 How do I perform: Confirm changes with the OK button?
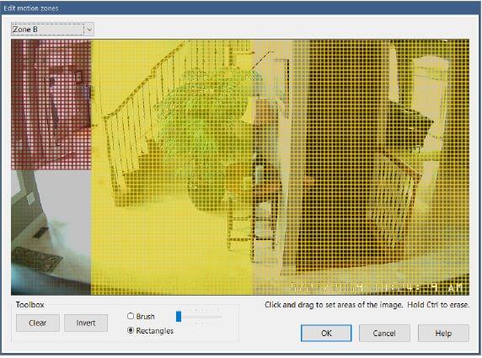coord(326,333)
